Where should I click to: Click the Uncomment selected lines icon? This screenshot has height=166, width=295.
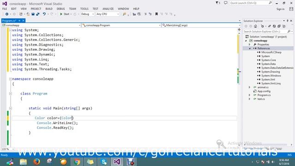pyautogui.click(x=150, y=14)
